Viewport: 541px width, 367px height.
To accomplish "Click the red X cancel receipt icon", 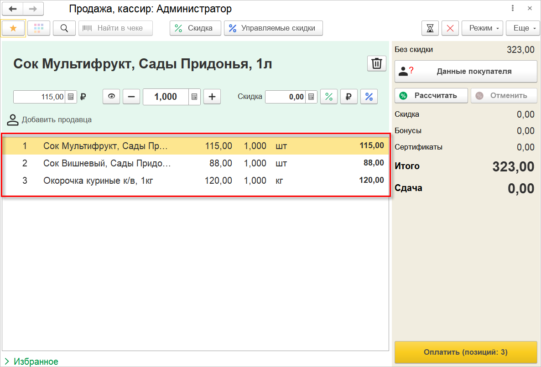I will (x=450, y=28).
